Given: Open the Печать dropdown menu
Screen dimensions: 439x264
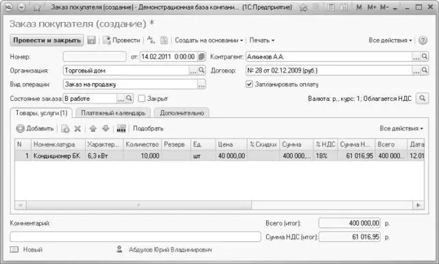Looking at the screenshot, I should point(262,40).
